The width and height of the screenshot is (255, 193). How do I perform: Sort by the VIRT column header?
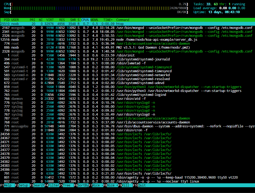50,20
